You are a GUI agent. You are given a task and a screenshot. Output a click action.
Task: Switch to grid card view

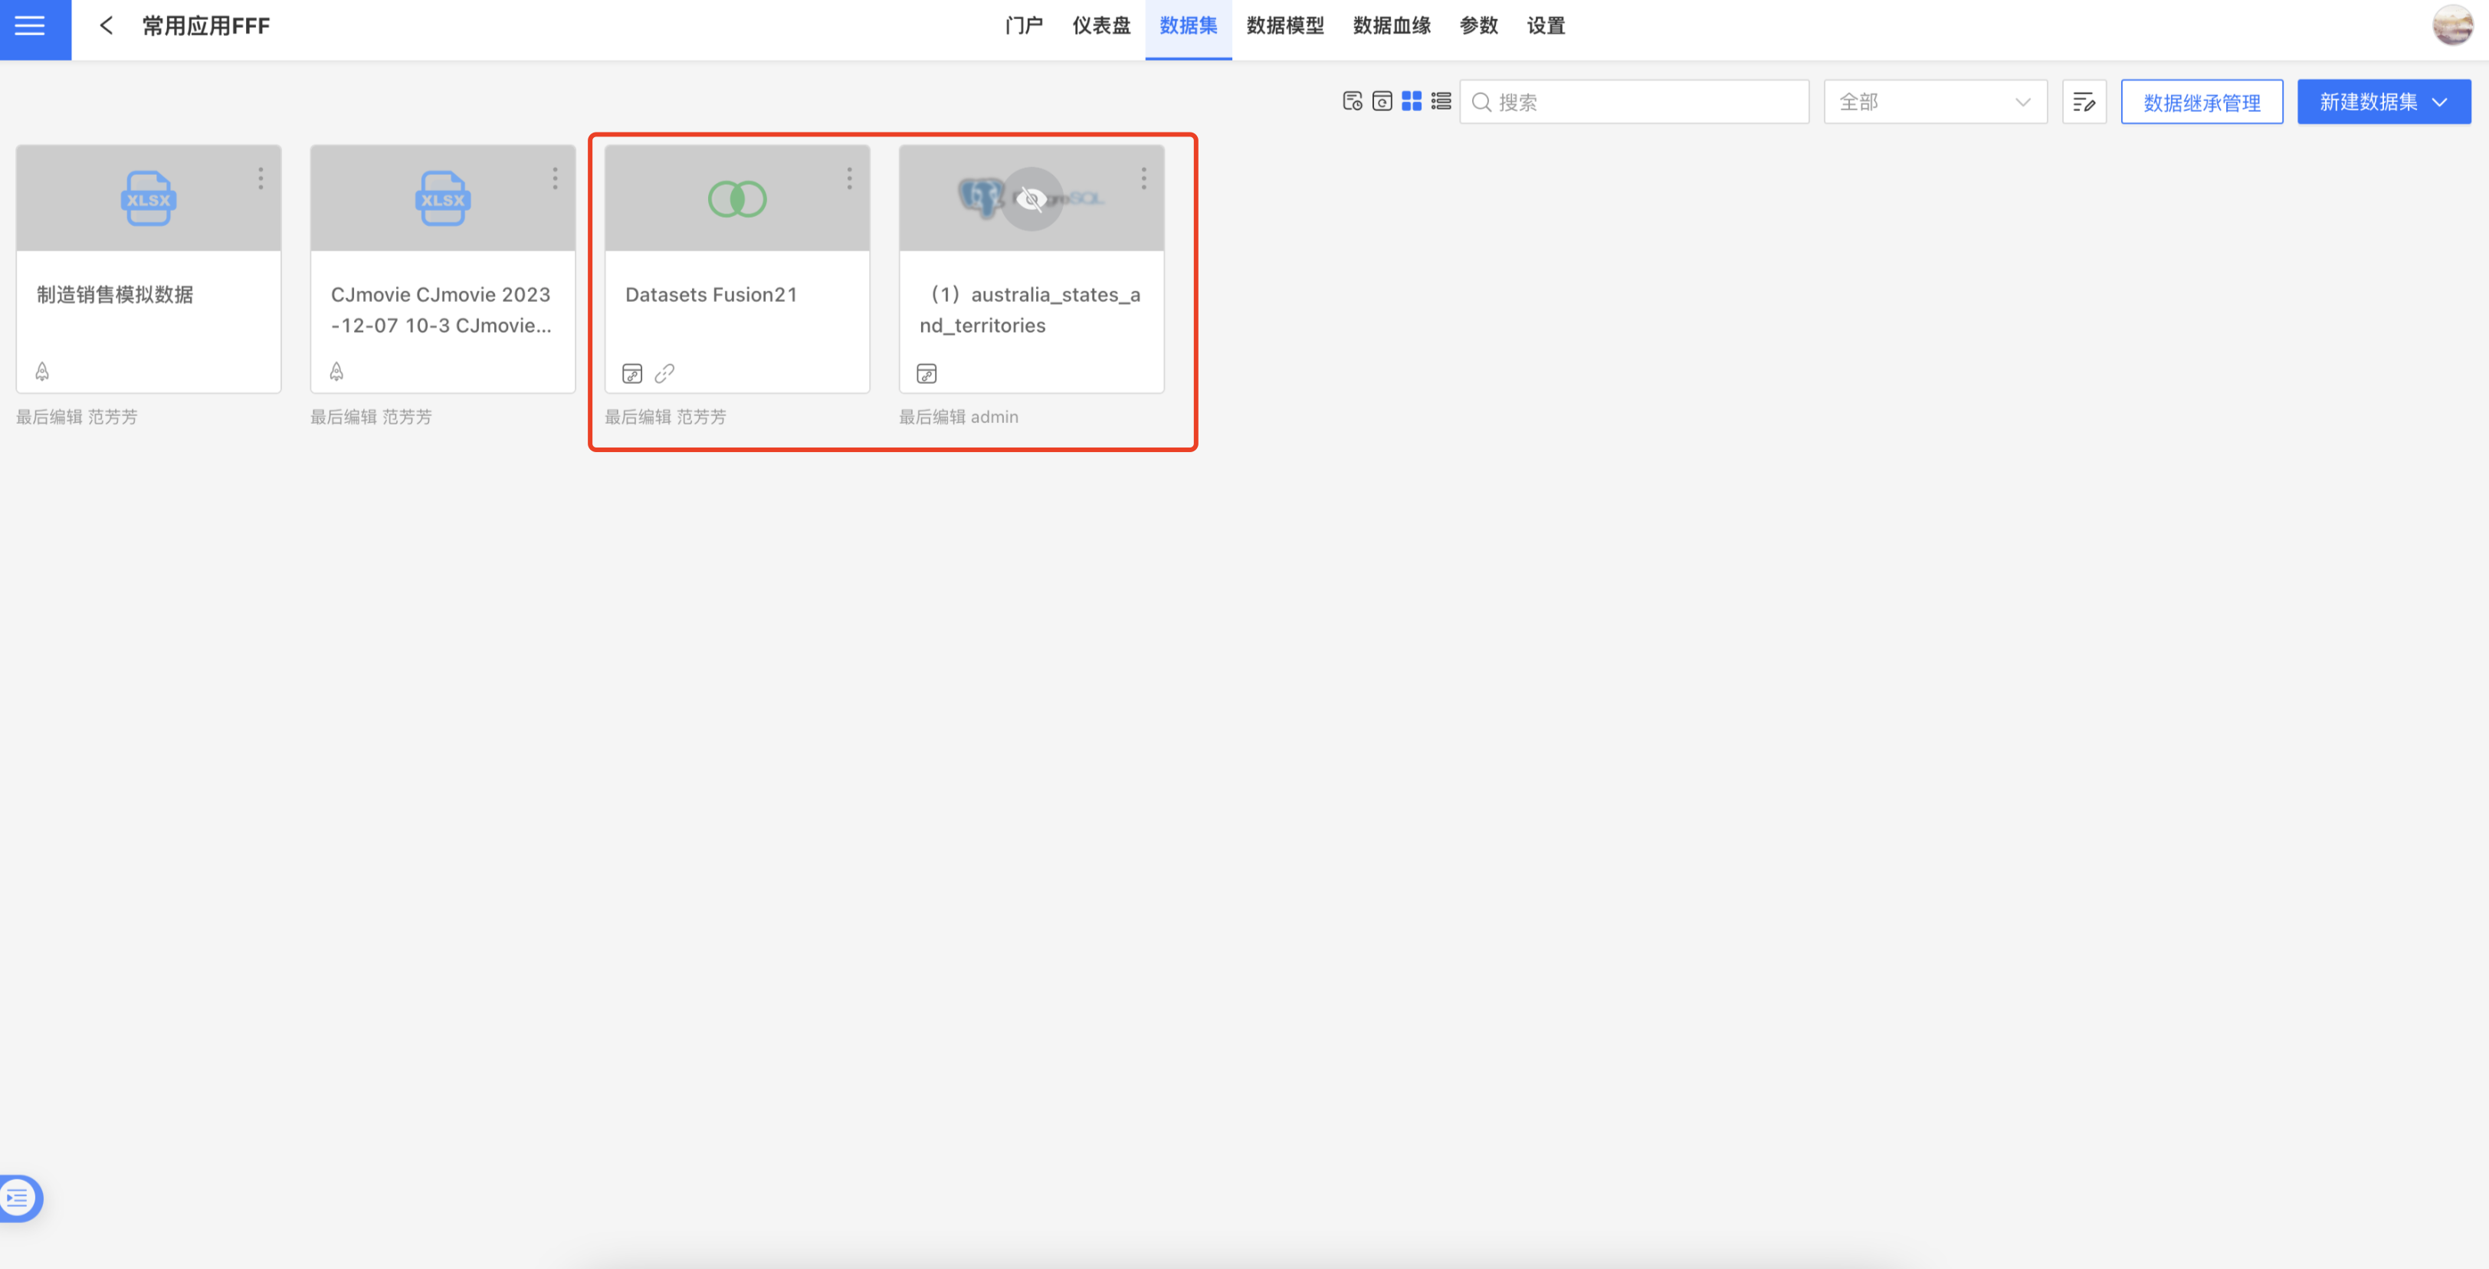[1411, 101]
